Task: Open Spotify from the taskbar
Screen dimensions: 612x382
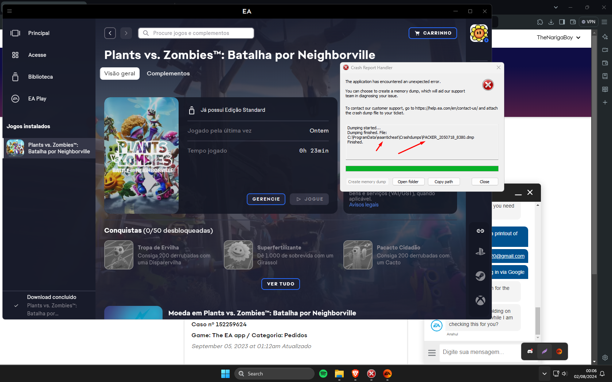Action: [323, 374]
